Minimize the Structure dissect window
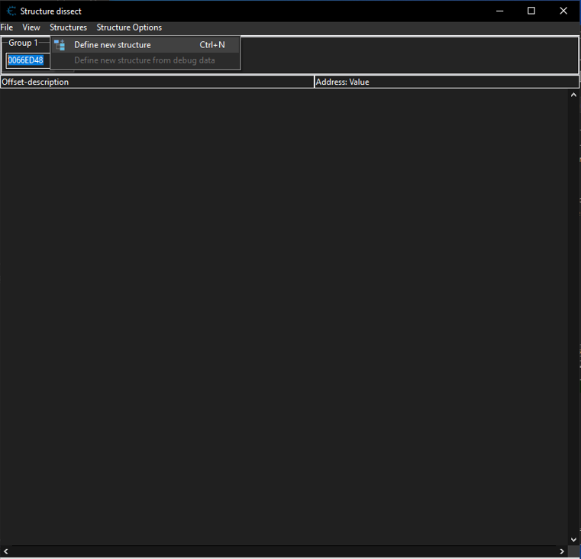This screenshot has height=559, width=581. pos(500,11)
